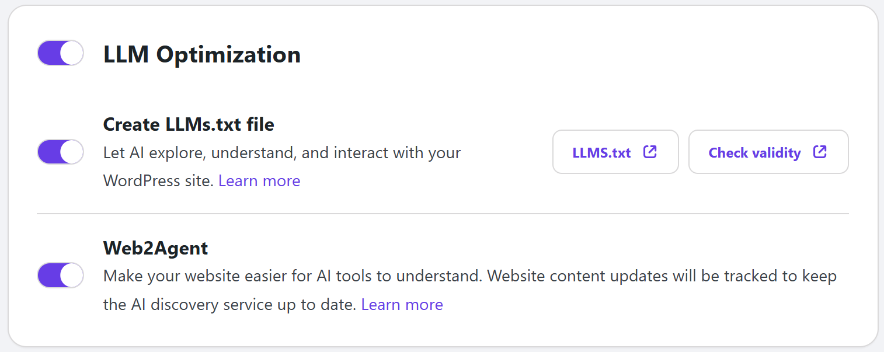884x352 pixels.
Task: Click the LLM Optimization heading
Action: 202,54
